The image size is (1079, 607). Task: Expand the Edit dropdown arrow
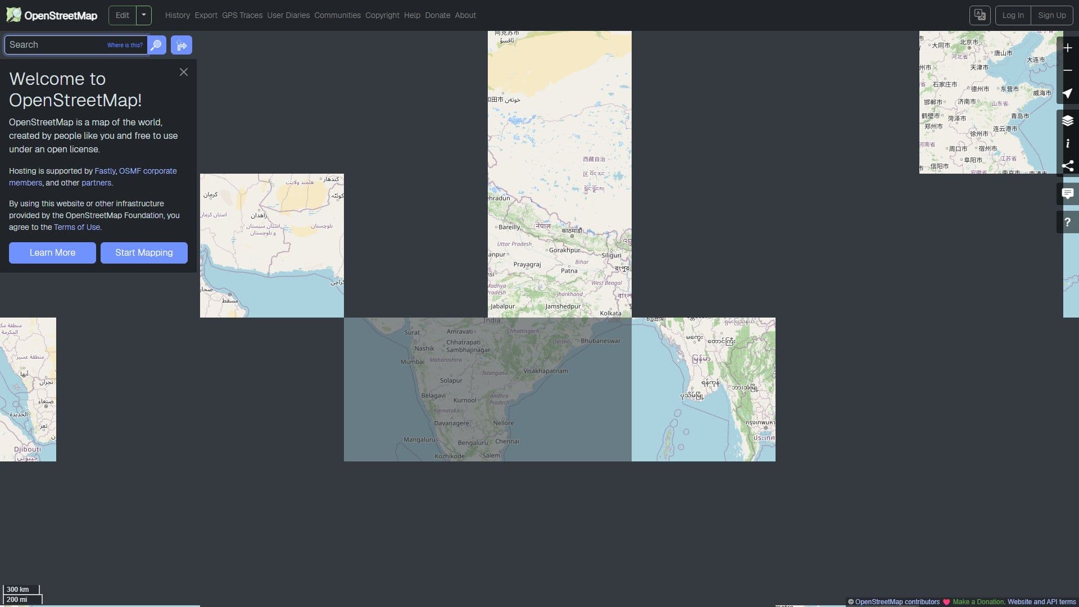point(144,15)
